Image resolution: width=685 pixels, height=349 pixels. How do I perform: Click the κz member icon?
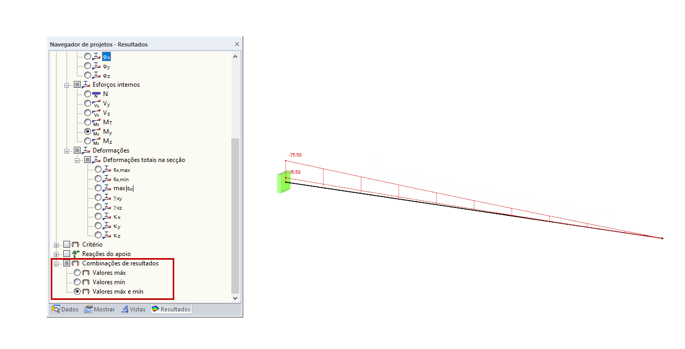pos(107,235)
